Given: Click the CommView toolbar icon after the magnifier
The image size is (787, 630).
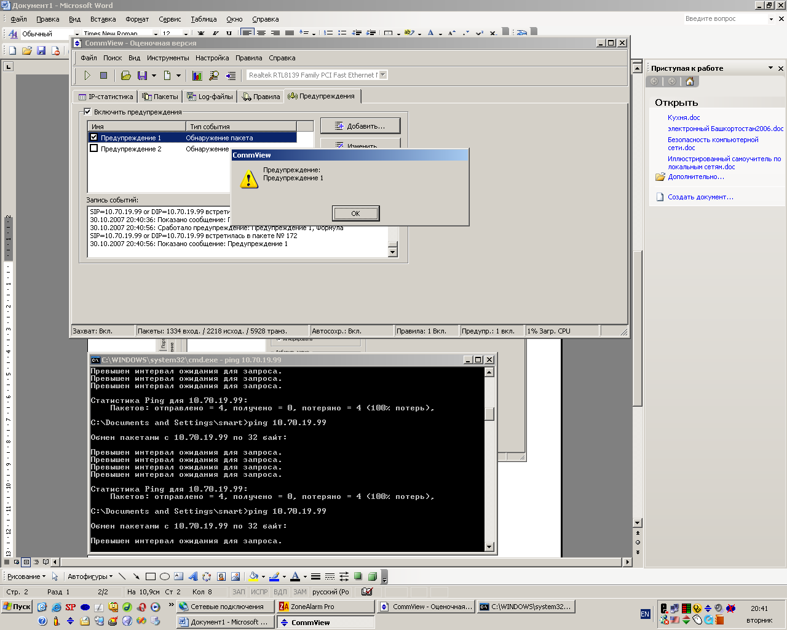Looking at the screenshot, I should [x=231, y=76].
